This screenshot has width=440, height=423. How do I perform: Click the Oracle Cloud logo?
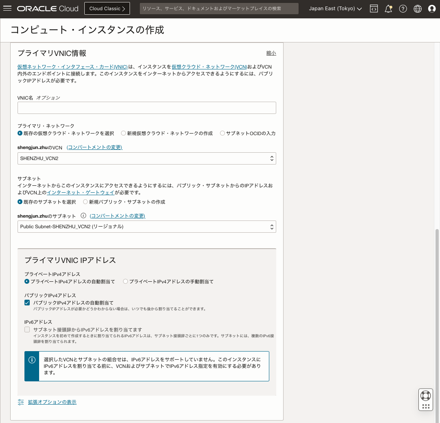(48, 8)
